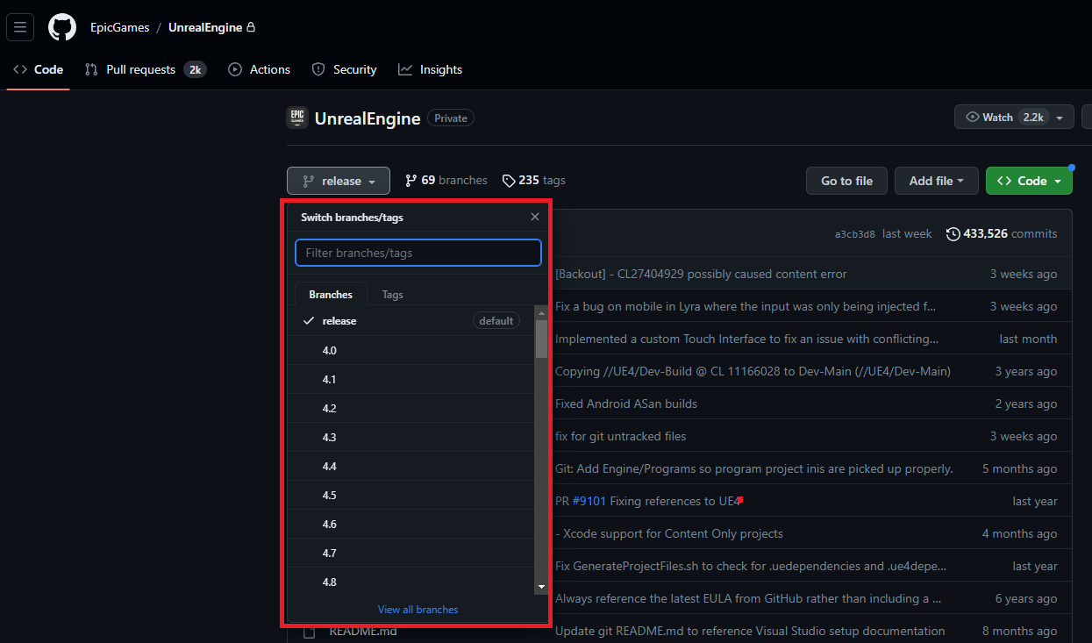Select branch 4.7
The height and width of the screenshot is (643, 1092).
pyautogui.click(x=411, y=553)
